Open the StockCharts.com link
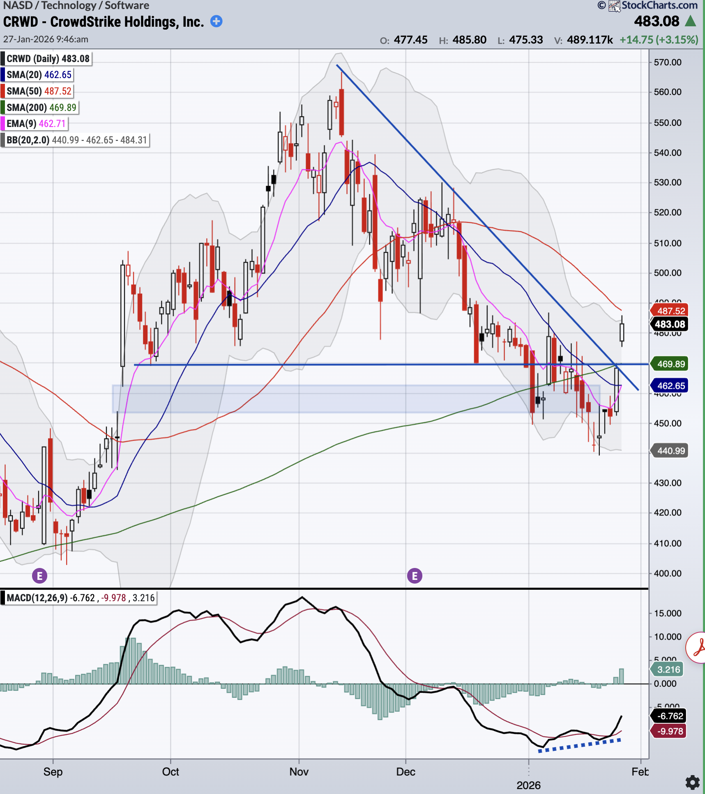705x794 pixels. click(659, 5)
